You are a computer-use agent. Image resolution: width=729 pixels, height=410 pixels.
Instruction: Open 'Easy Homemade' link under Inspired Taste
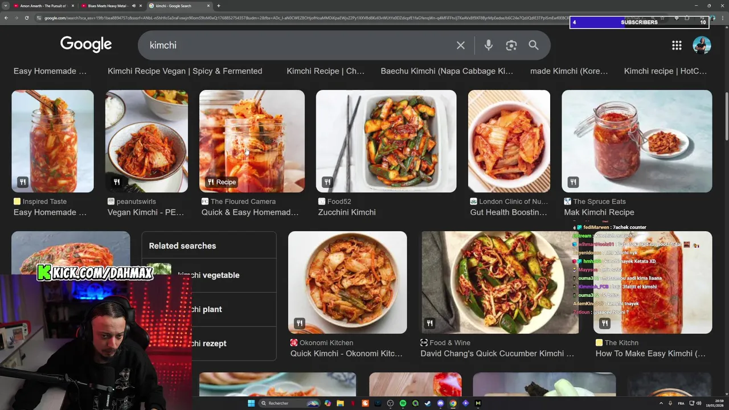tap(50, 212)
